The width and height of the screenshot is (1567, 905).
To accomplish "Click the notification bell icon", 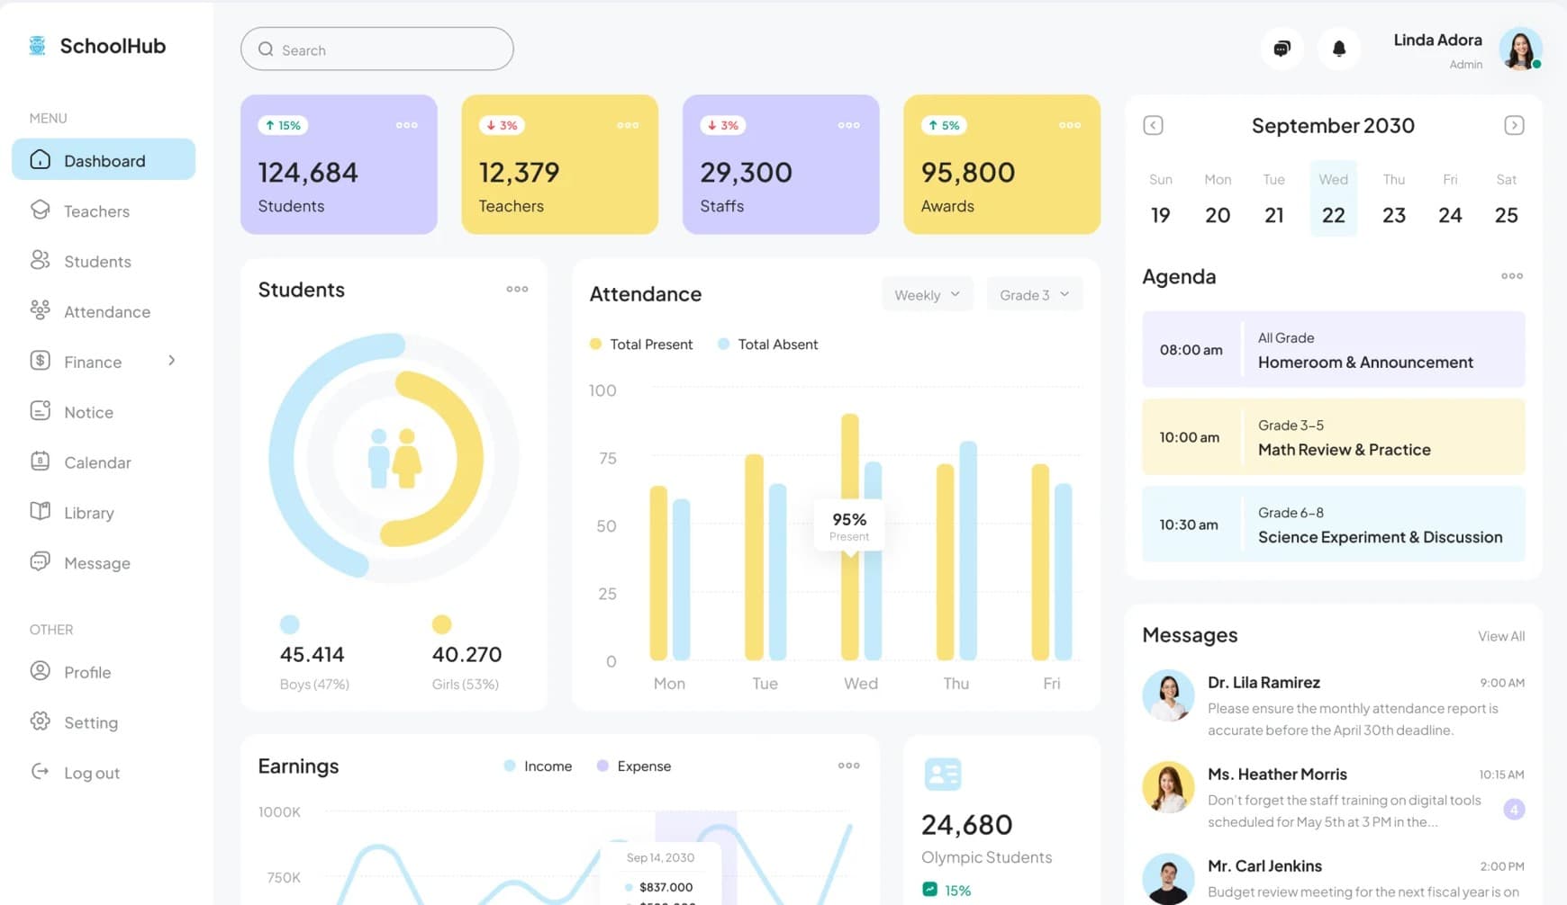I will (1338, 49).
